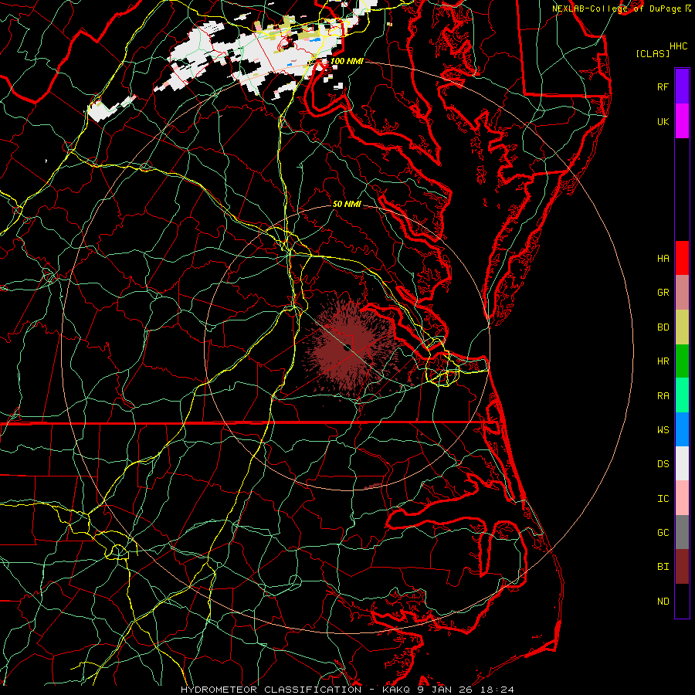
Task: Click the BD legend label
Action: point(663,327)
